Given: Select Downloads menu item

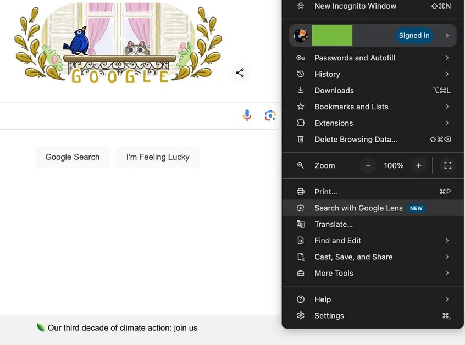Looking at the screenshot, I should [x=373, y=91].
